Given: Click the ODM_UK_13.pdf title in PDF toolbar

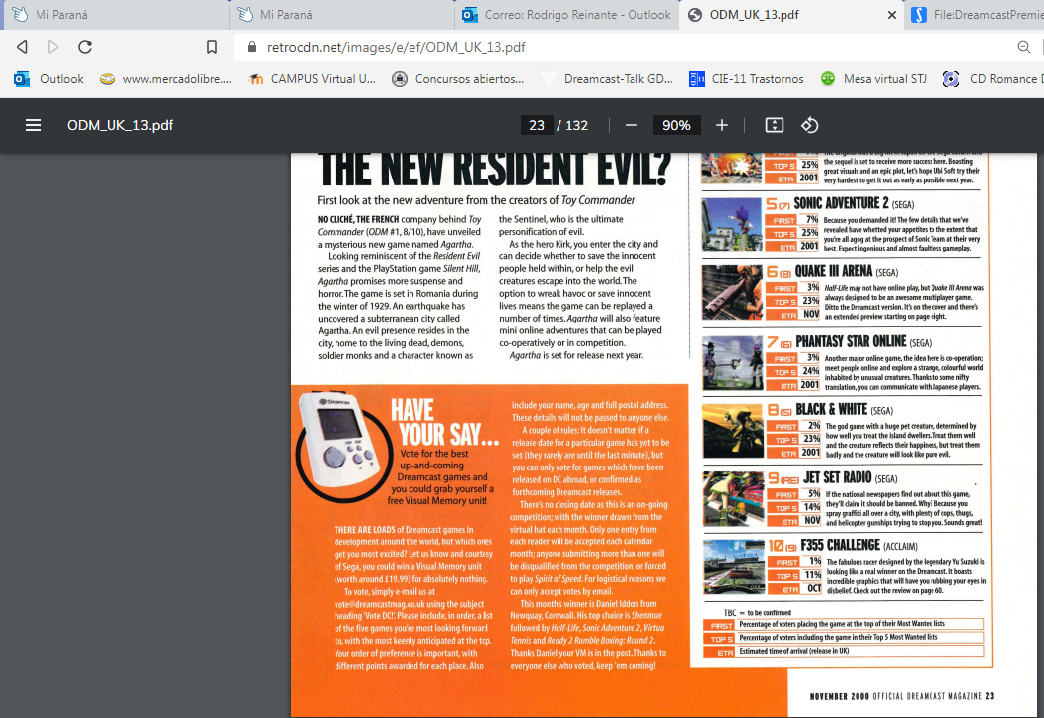Looking at the screenshot, I should (x=119, y=125).
